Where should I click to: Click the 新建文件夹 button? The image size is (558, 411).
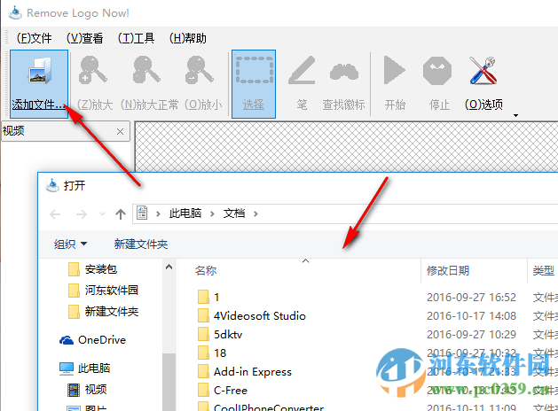[x=140, y=244]
